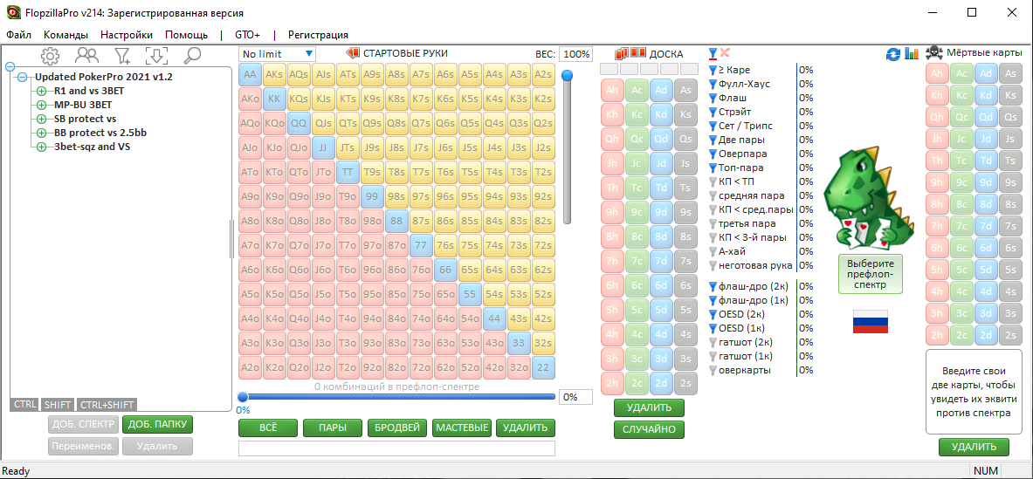Toggle filter funnel for Две пары
The width and height of the screenshot is (1033, 479).
tap(713, 140)
